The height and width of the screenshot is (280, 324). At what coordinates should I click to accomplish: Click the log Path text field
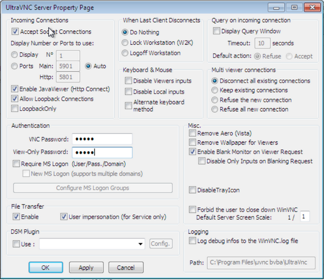[x=261, y=263]
